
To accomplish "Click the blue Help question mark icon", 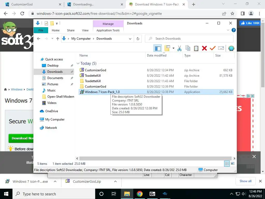I will tap(234, 30).
